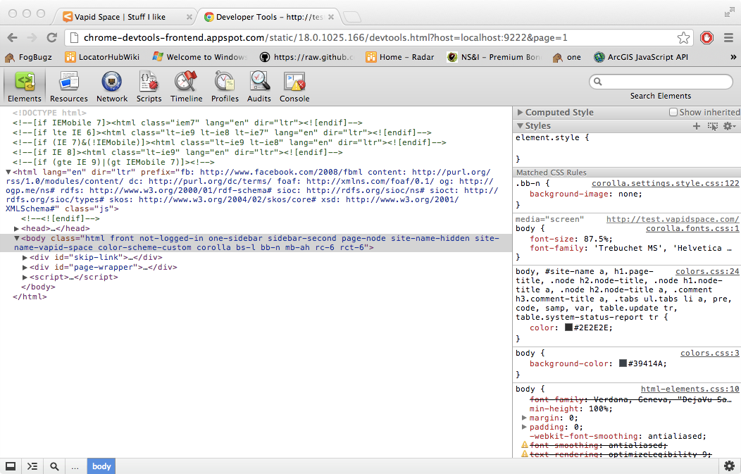Toggle element state selector icon in Styles

pyautogui.click(x=713, y=125)
